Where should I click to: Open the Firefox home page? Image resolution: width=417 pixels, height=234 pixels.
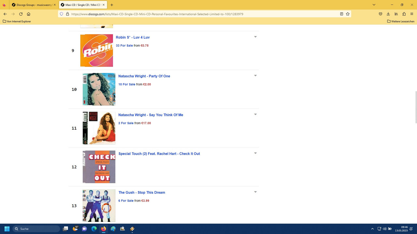pyautogui.click(x=29, y=14)
